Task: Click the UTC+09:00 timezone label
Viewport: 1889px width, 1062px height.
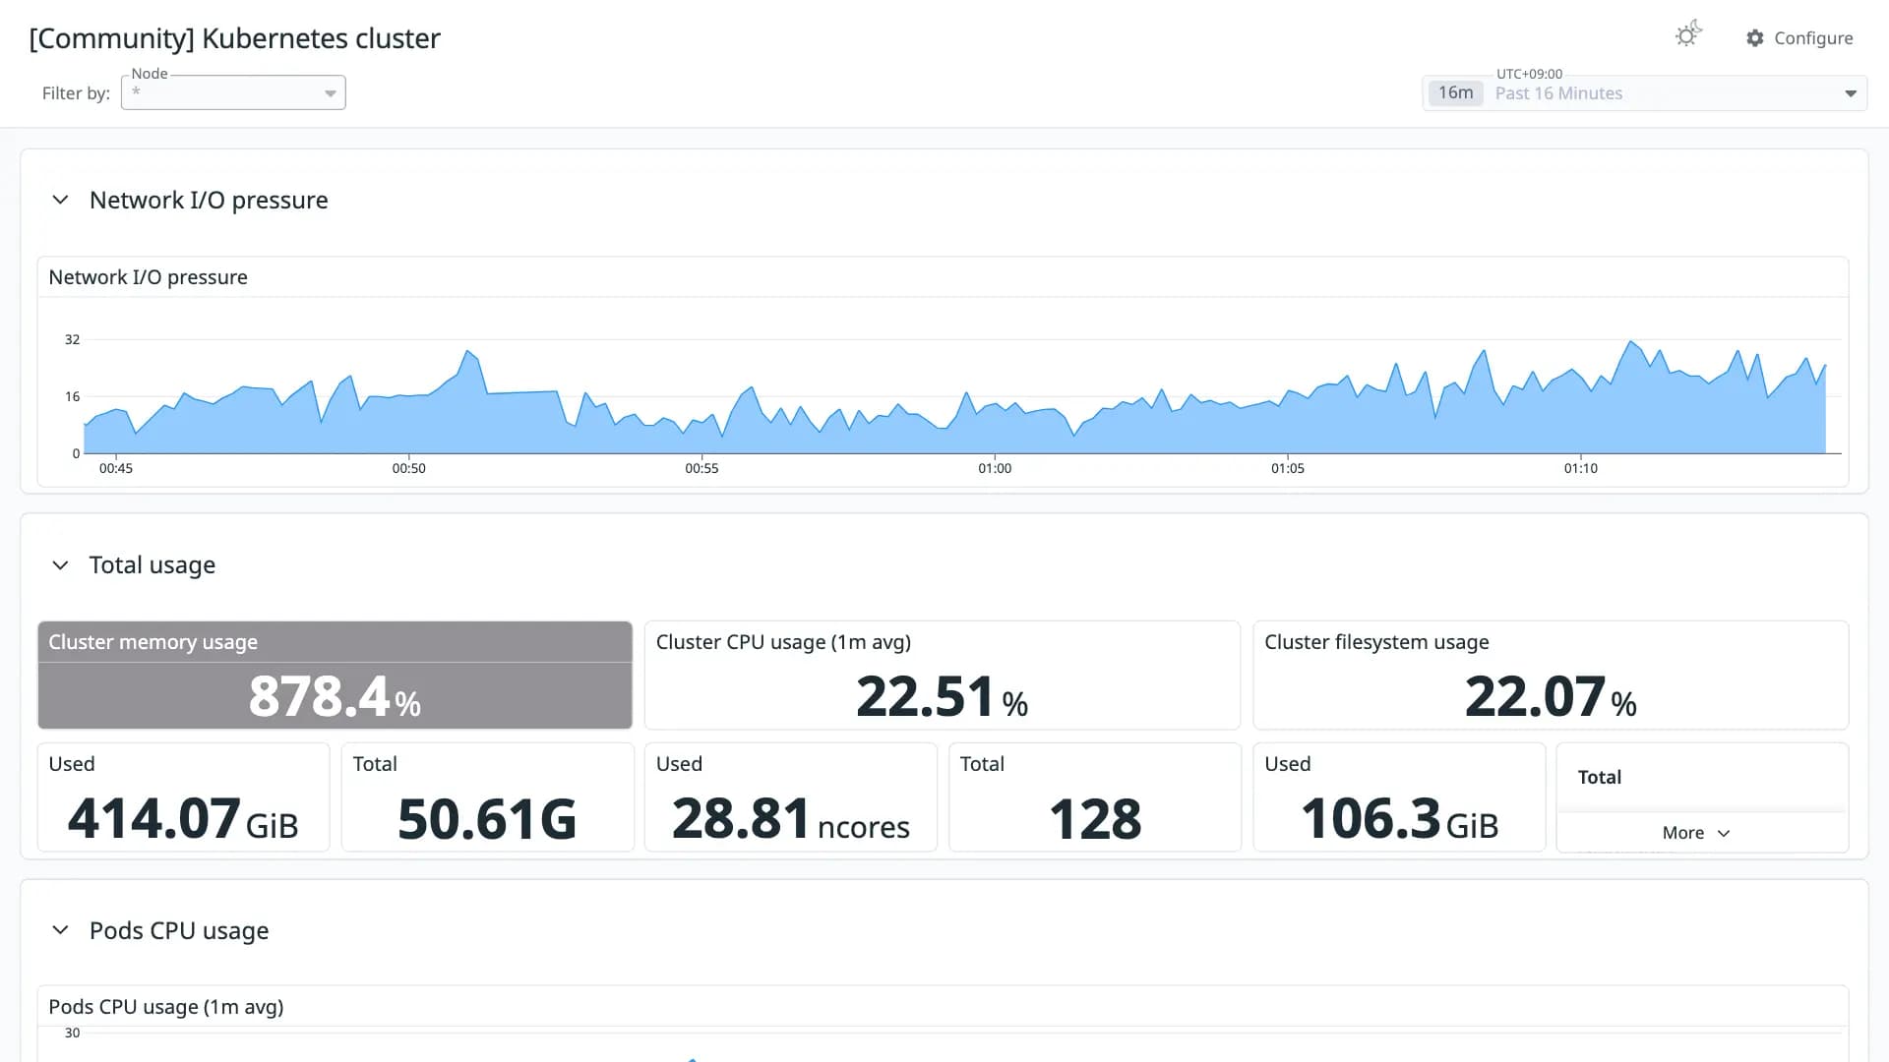Action: point(1529,74)
